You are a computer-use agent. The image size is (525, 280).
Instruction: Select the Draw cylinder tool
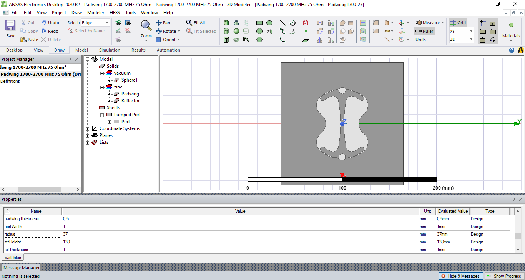click(227, 31)
